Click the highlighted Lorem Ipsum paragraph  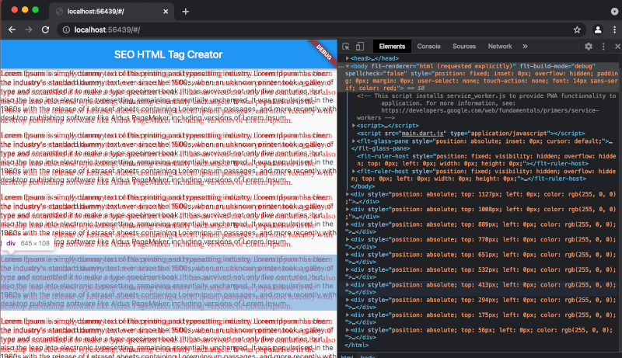169,282
